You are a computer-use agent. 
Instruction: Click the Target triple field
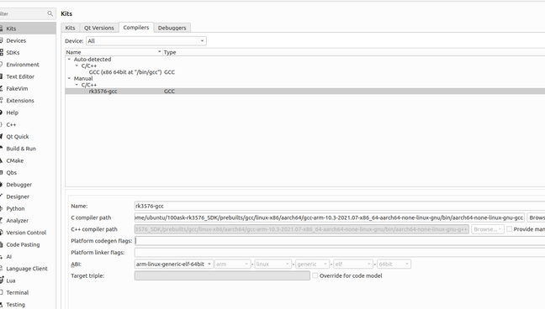coord(222,275)
